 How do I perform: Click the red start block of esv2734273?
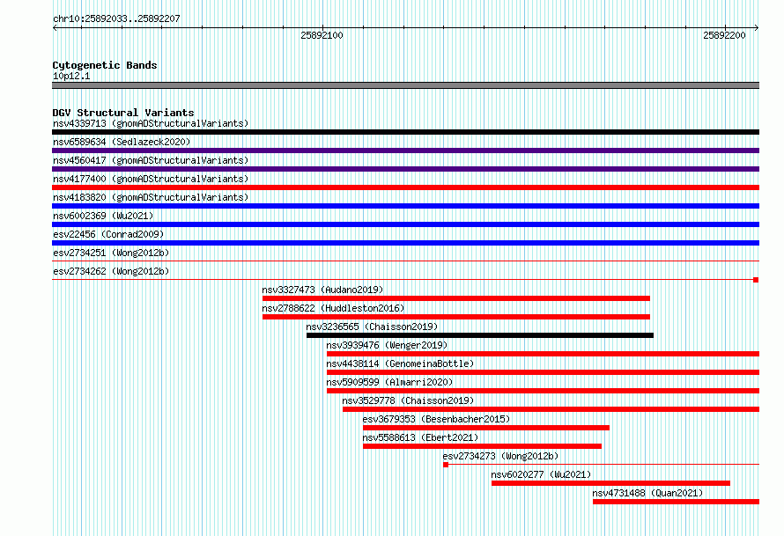pos(446,465)
